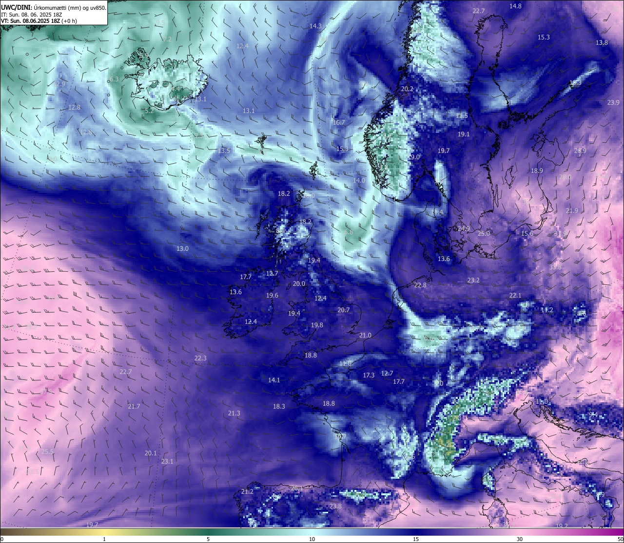
Task: Click the 22.1 value on the map
Action: coord(515,295)
